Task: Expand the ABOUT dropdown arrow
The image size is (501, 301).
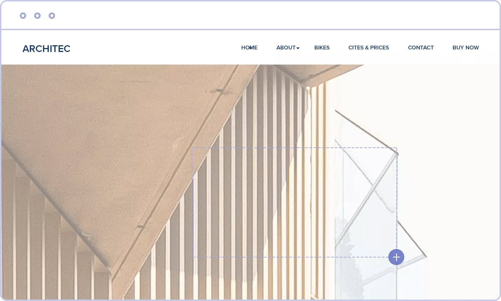Action: pos(298,48)
